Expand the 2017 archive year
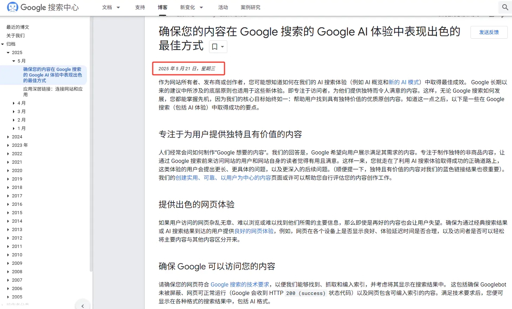The height and width of the screenshot is (309, 512). tap(8, 196)
